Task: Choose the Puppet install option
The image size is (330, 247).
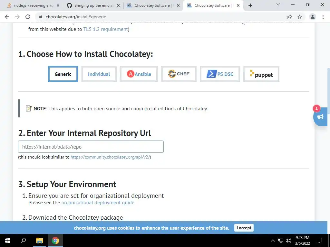Action: coord(261,74)
